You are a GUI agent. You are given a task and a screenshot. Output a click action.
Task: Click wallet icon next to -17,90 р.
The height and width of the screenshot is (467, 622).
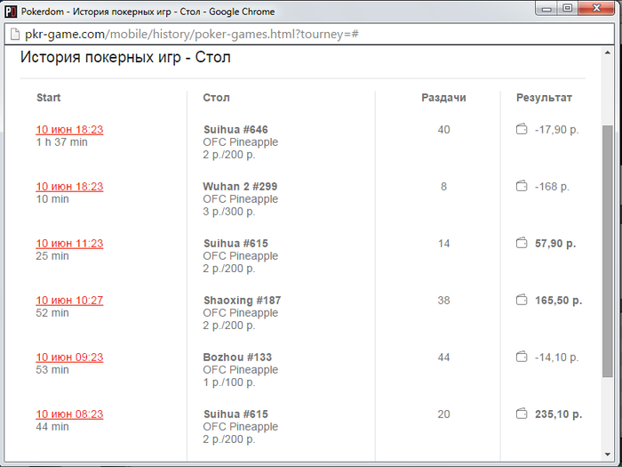[x=522, y=129]
